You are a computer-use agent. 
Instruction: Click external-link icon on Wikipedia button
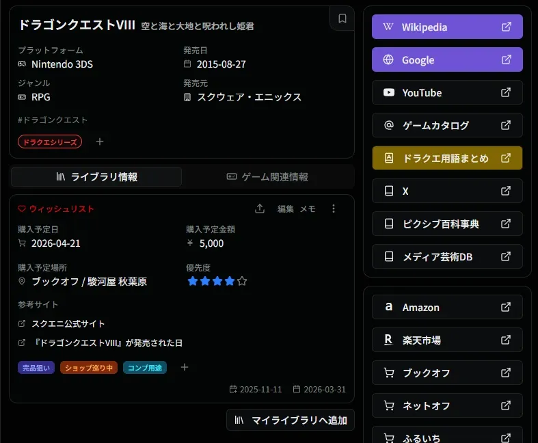point(507,27)
